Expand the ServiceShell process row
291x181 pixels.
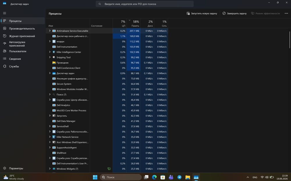[50, 126]
